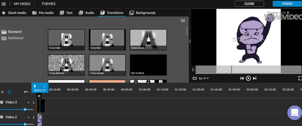Image resolution: width=302 pixels, height=126 pixels.
Task: Adjust the Video 3 volume slider
Action: [17, 110]
